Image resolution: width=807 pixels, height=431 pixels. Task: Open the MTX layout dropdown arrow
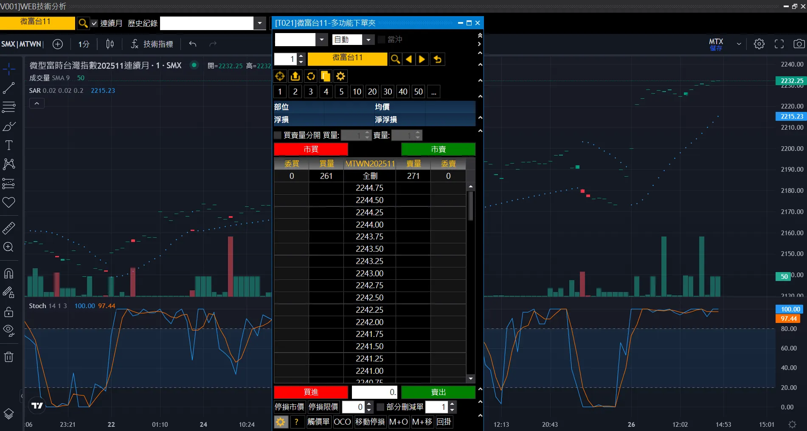(739, 44)
